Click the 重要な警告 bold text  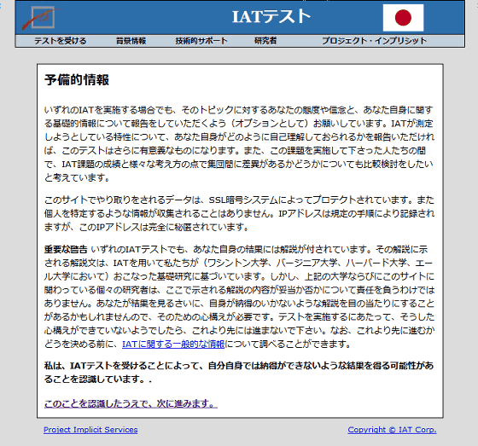(66, 250)
